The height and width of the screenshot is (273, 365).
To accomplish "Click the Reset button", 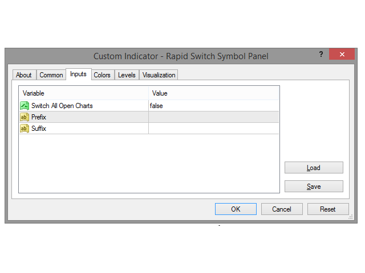I will 328,209.
